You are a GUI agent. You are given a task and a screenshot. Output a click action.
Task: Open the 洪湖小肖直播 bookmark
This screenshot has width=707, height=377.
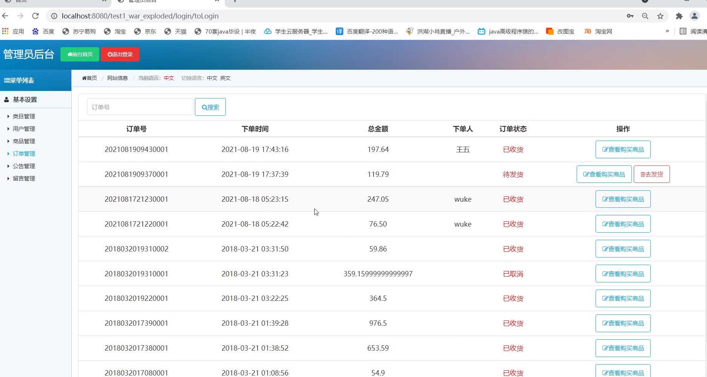(x=438, y=31)
